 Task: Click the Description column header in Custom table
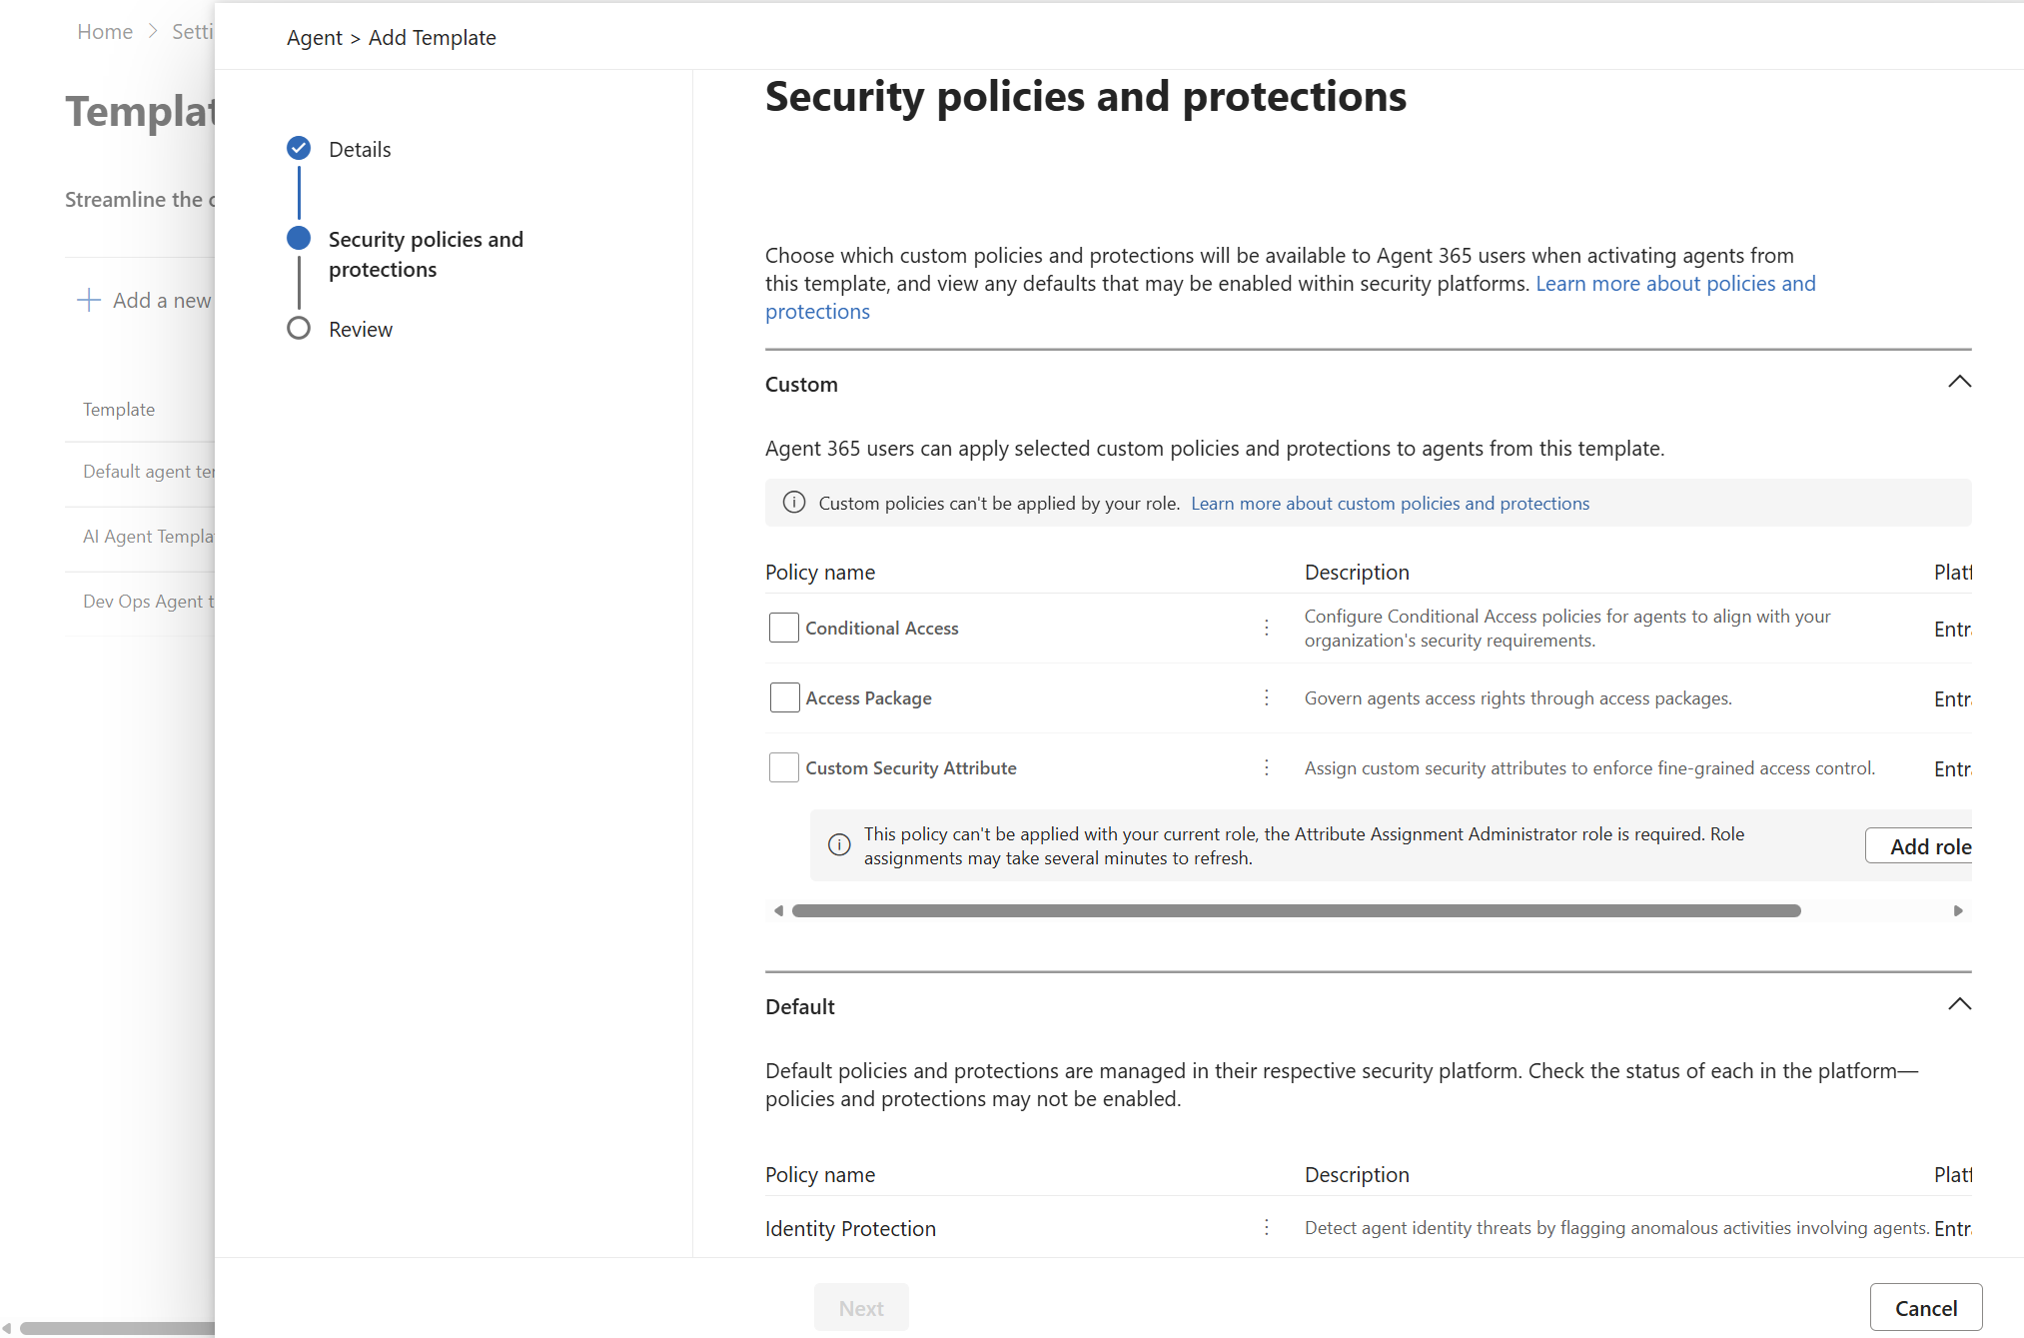pyautogui.click(x=1357, y=573)
